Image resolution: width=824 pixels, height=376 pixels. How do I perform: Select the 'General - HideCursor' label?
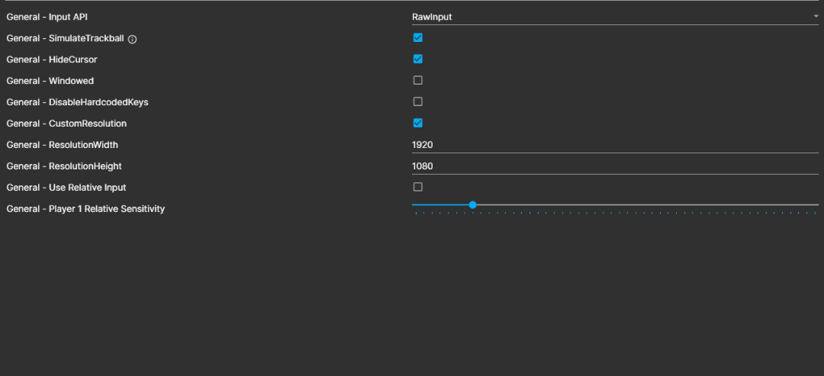pyautogui.click(x=52, y=59)
